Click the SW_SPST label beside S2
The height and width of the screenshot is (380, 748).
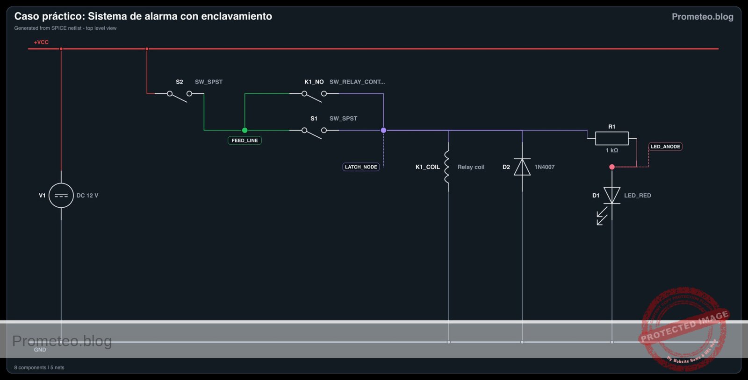point(209,82)
